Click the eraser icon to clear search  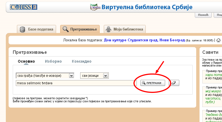pos(174,83)
